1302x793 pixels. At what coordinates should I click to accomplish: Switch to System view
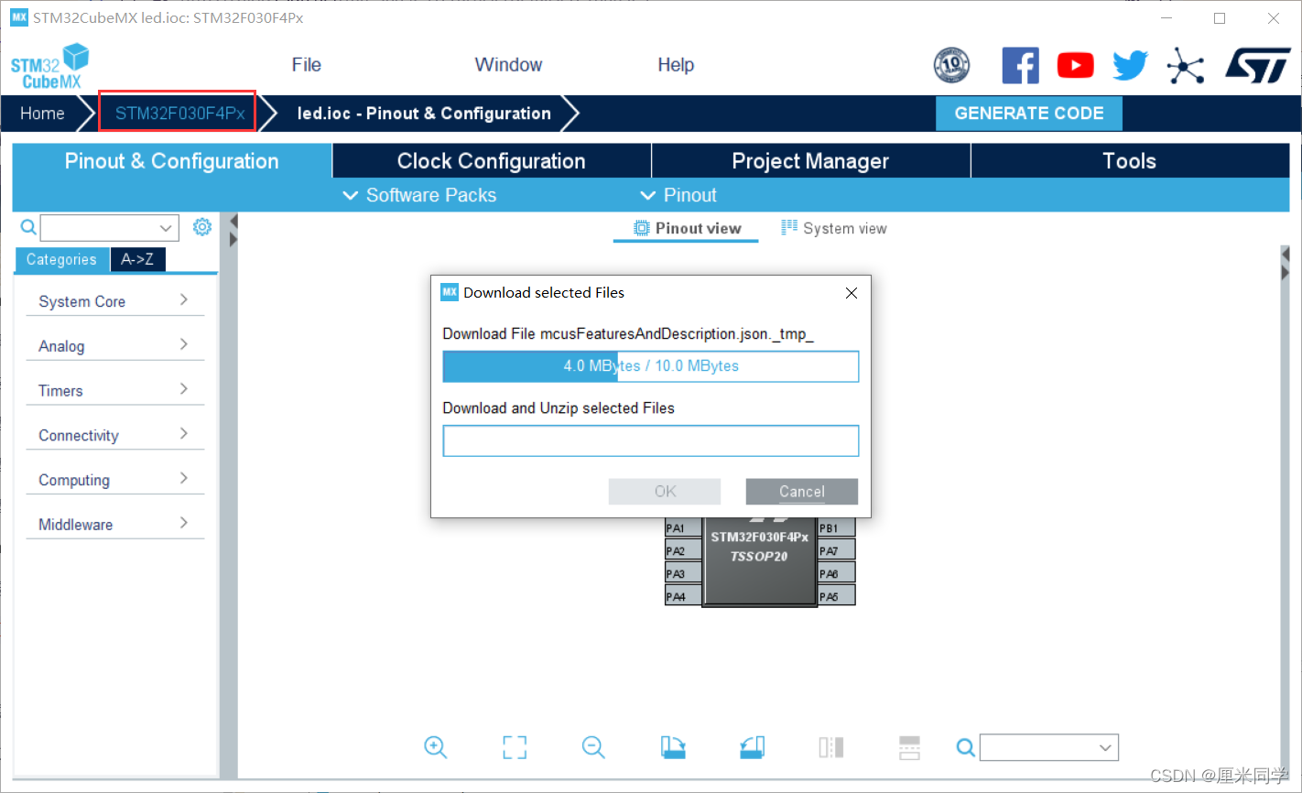point(834,229)
